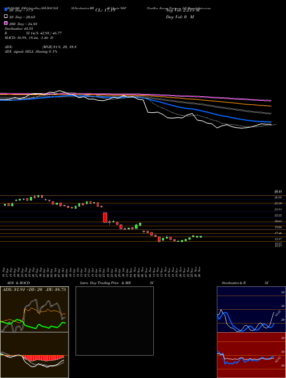Click the 'SI 14/5: 42.93 / 46.77' value
Screen dimensions: 286x378
(x=44, y=33)
